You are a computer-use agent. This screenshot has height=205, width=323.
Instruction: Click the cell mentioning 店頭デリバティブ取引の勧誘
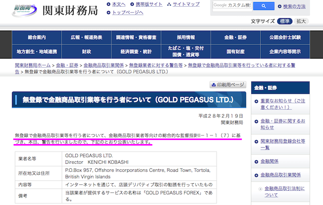click(x=139, y=185)
